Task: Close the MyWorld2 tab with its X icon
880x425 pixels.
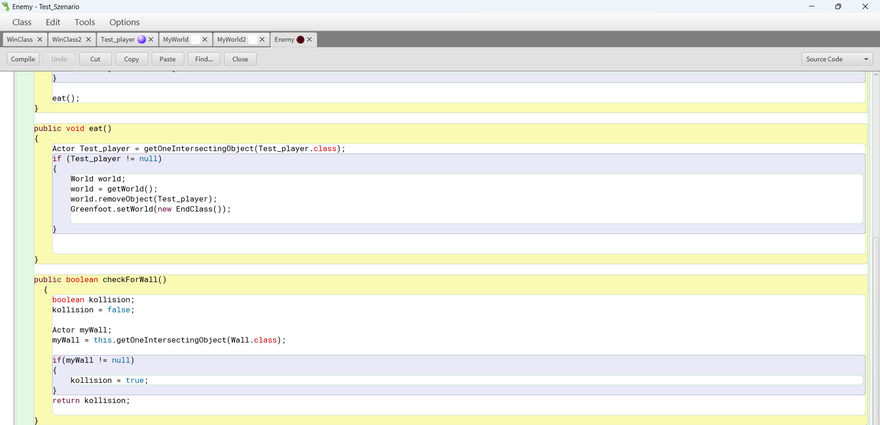Action: 262,39
